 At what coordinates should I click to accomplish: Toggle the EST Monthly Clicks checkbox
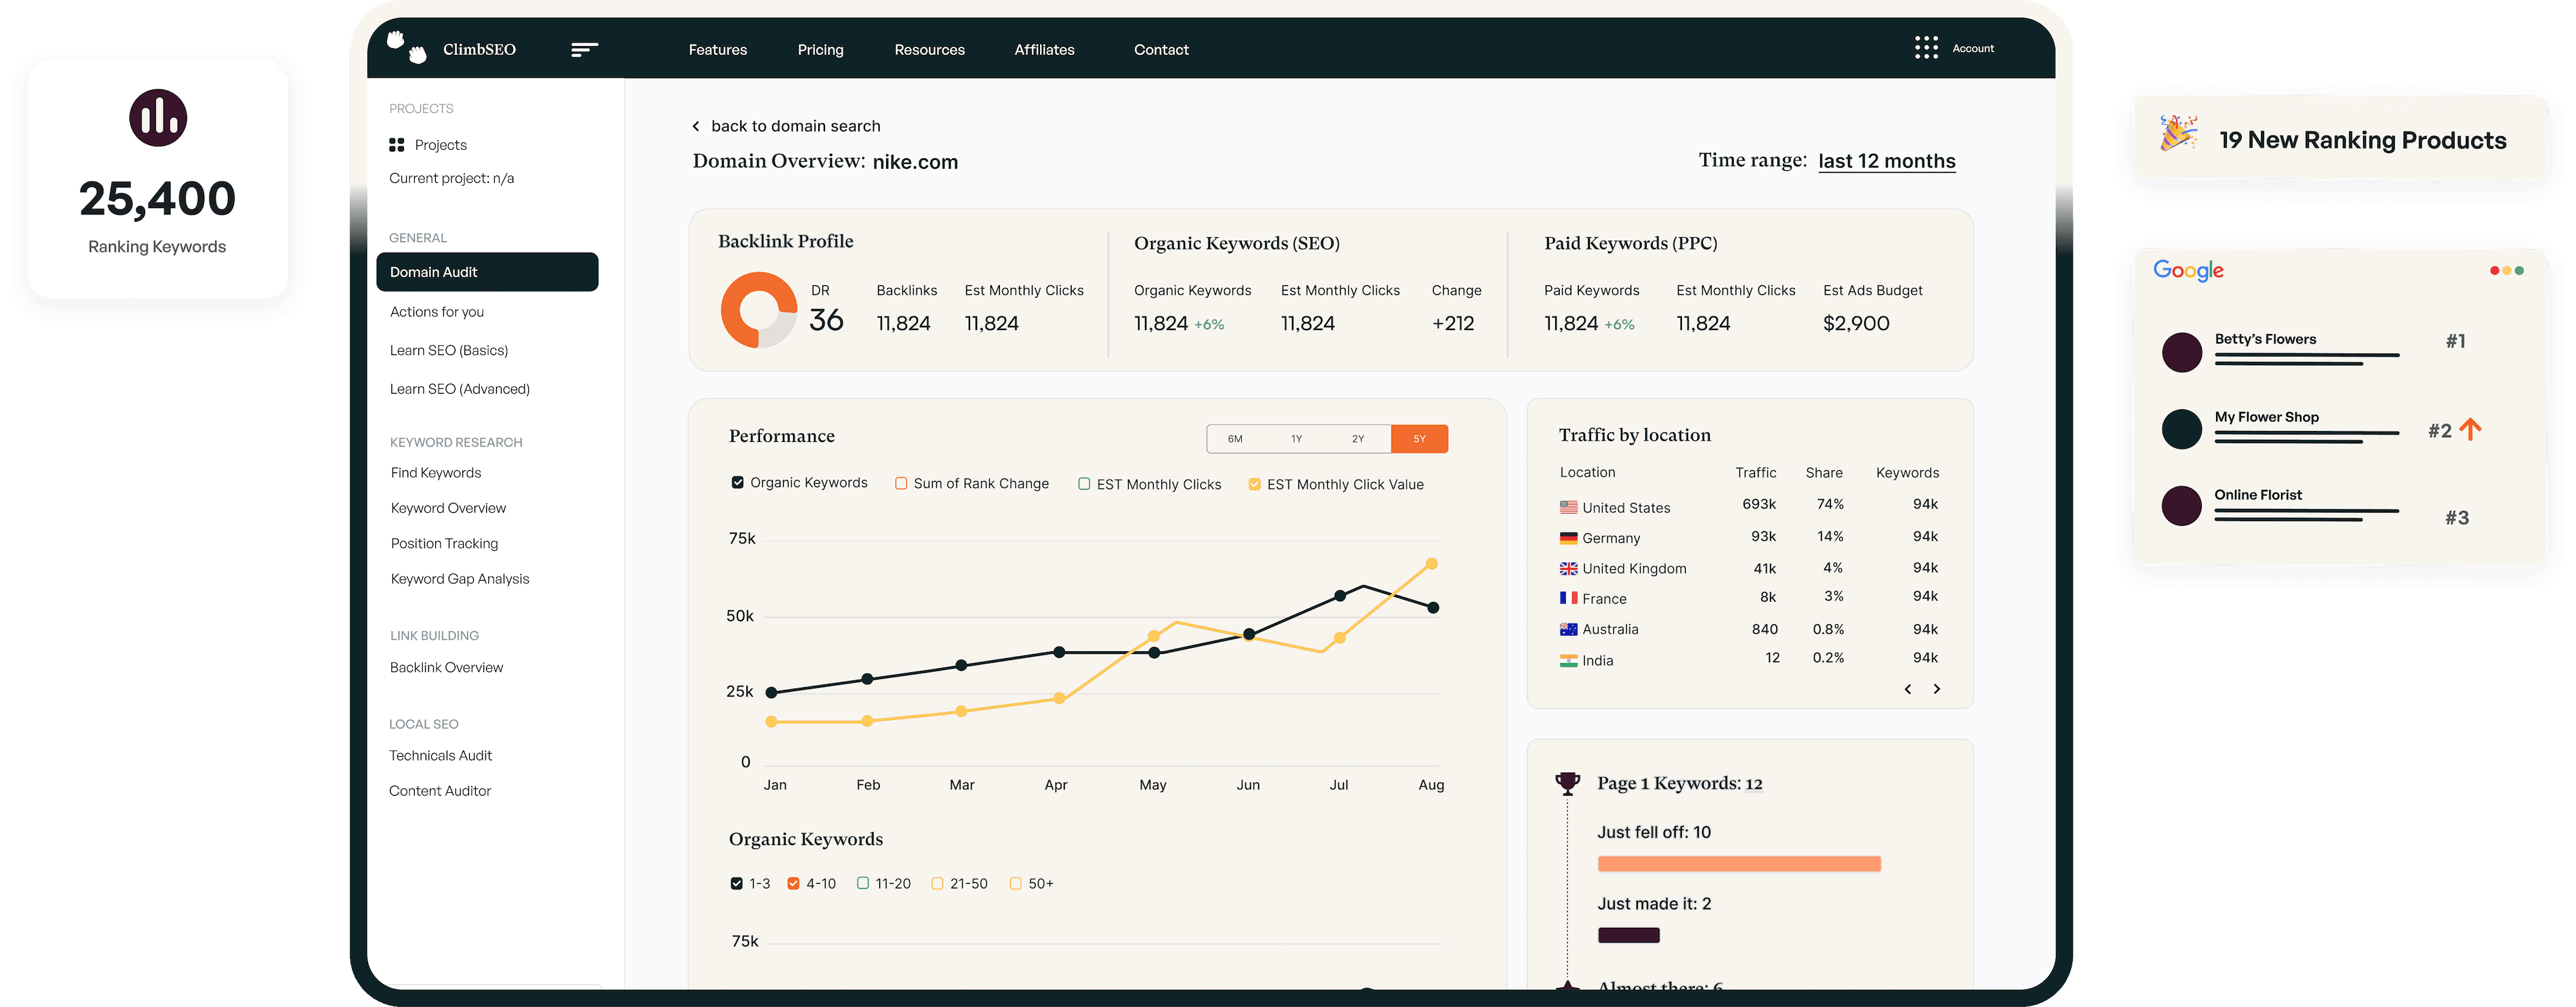[x=1083, y=483]
